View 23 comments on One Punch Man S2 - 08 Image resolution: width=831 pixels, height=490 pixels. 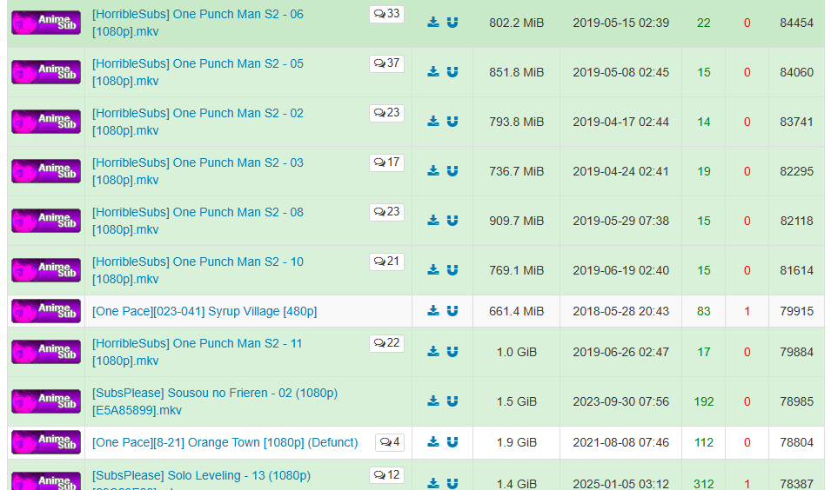point(387,212)
